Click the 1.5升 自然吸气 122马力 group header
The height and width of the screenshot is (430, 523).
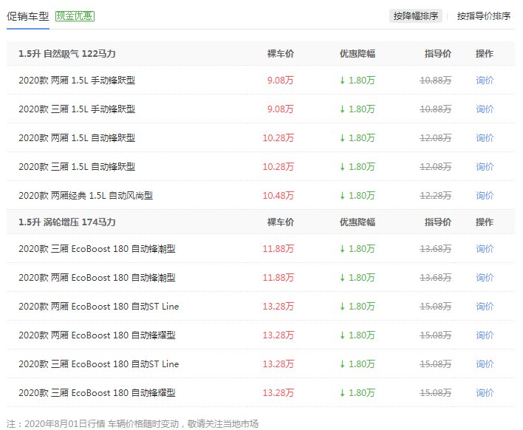67,54
